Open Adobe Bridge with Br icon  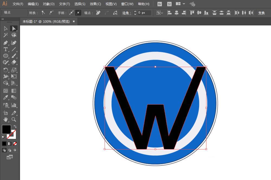(160, 4)
